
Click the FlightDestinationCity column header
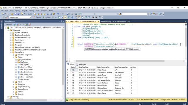pos(121,67)
